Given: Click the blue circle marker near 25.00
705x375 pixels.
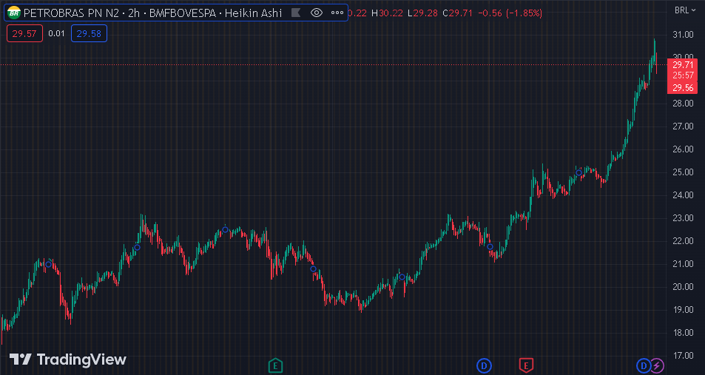Looking at the screenshot, I should (579, 172).
